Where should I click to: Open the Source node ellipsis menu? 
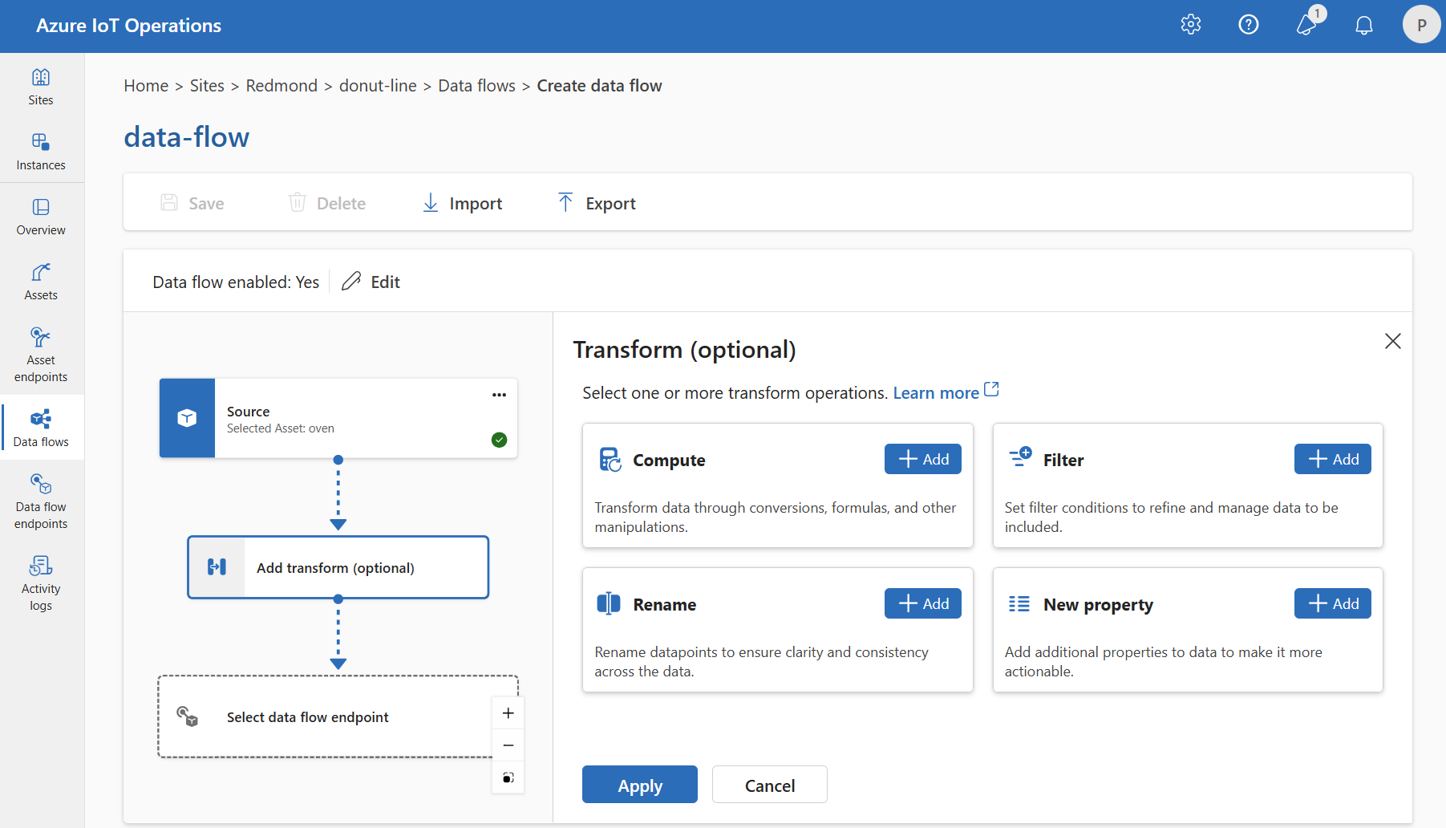[x=499, y=395]
